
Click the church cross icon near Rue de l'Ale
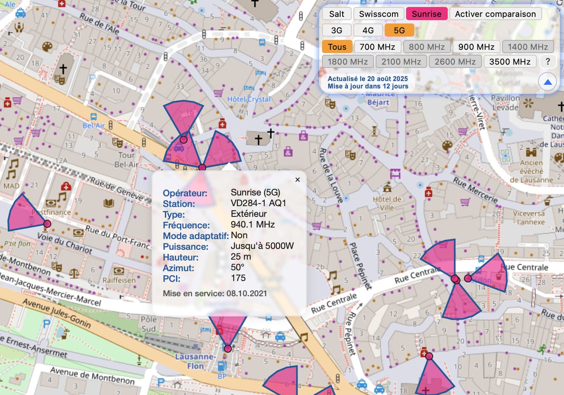(x=63, y=69)
